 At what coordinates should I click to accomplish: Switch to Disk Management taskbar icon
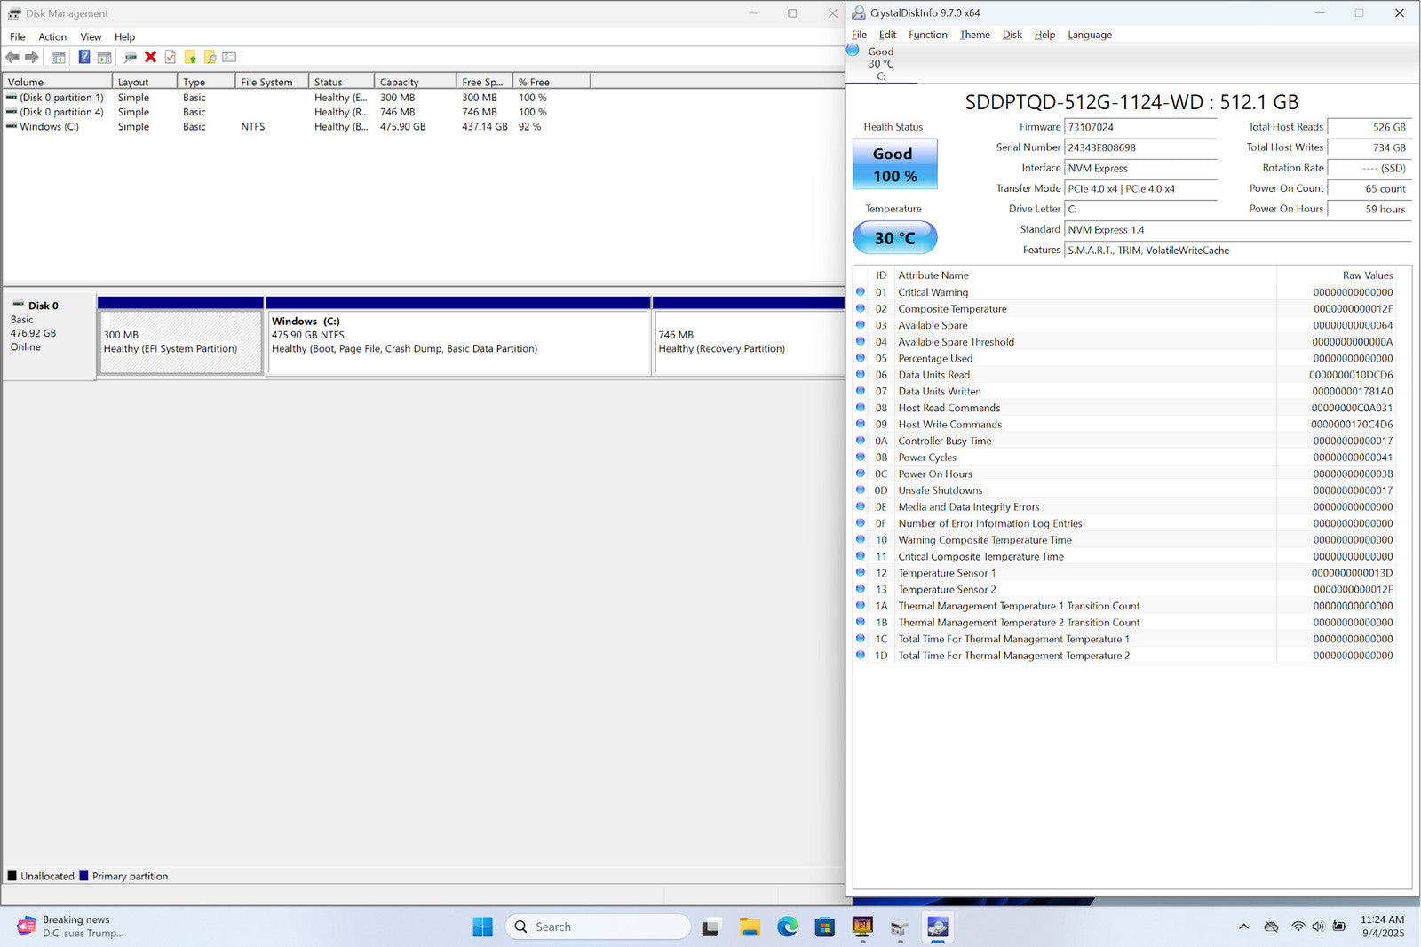pyautogui.click(x=900, y=927)
